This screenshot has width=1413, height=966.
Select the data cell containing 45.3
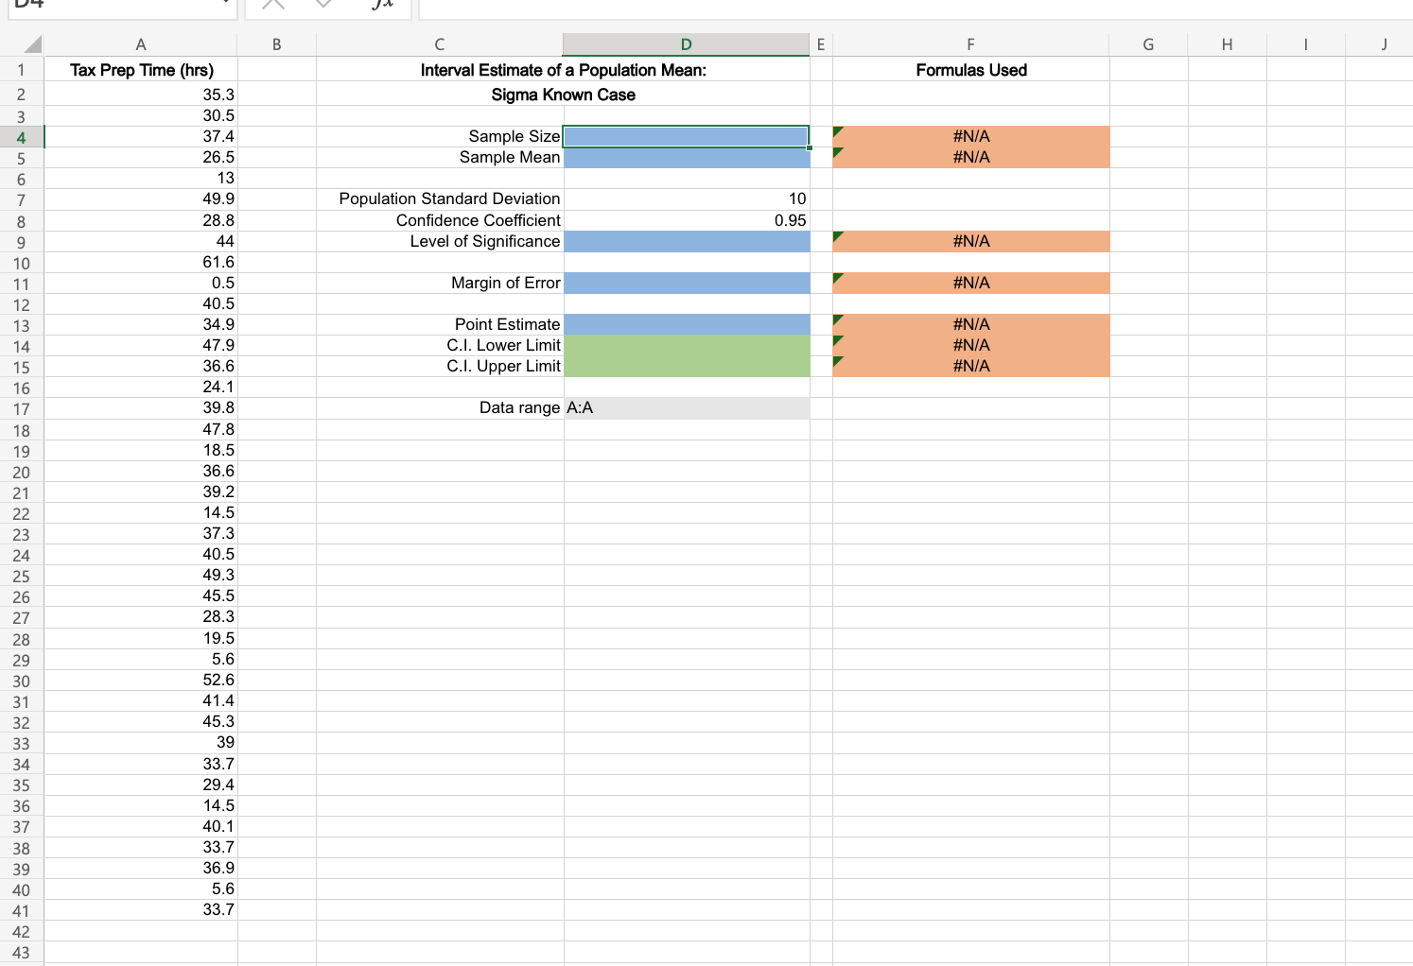(141, 721)
